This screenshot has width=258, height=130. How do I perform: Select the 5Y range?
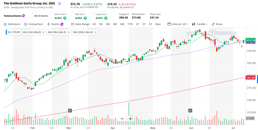coord(150,24)
